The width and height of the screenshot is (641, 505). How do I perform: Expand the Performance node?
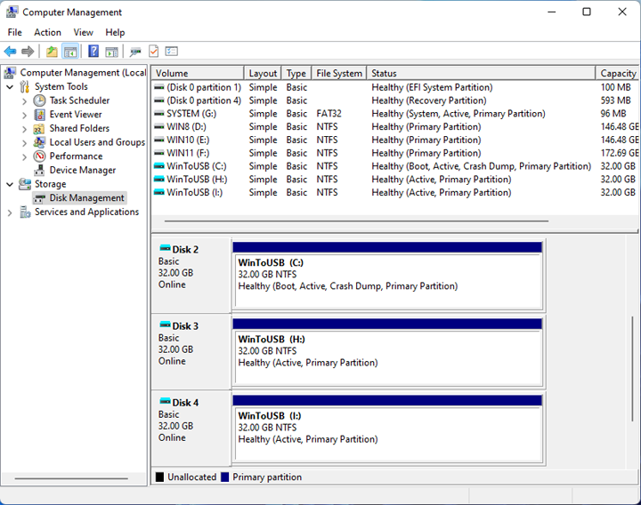point(25,156)
